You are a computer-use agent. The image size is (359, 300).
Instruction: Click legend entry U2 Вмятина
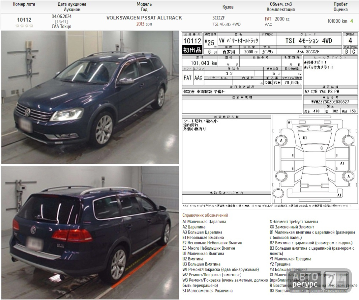point(193,259)
